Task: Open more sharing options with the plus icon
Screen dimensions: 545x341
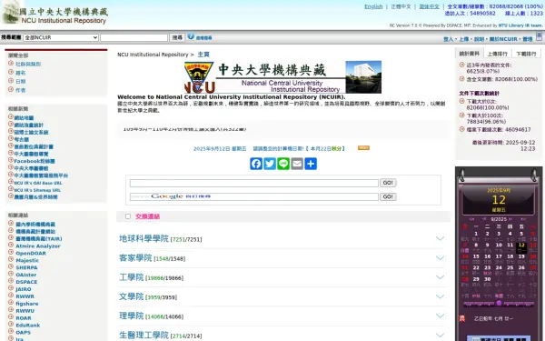Action: pos(311,164)
